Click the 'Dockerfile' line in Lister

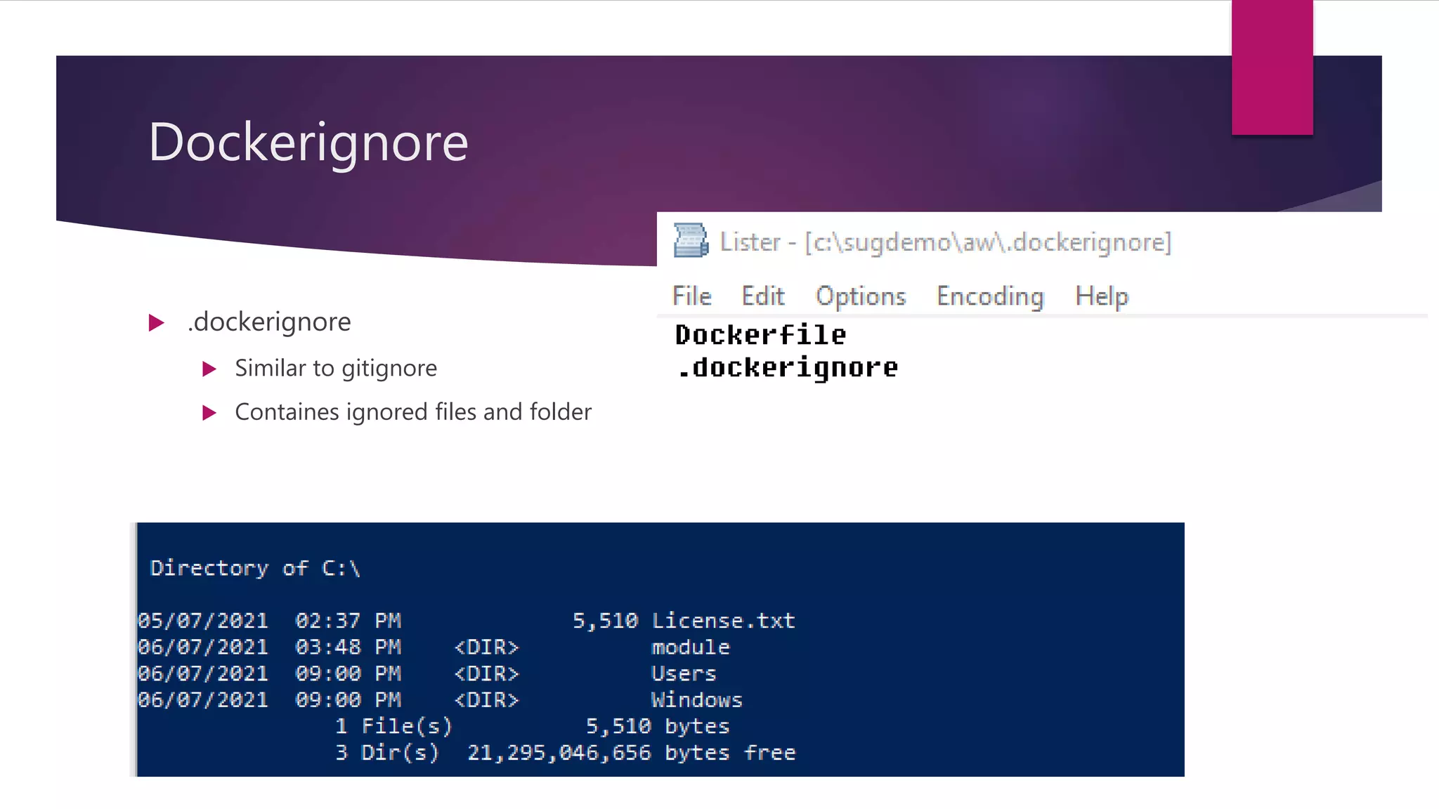[760, 335]
